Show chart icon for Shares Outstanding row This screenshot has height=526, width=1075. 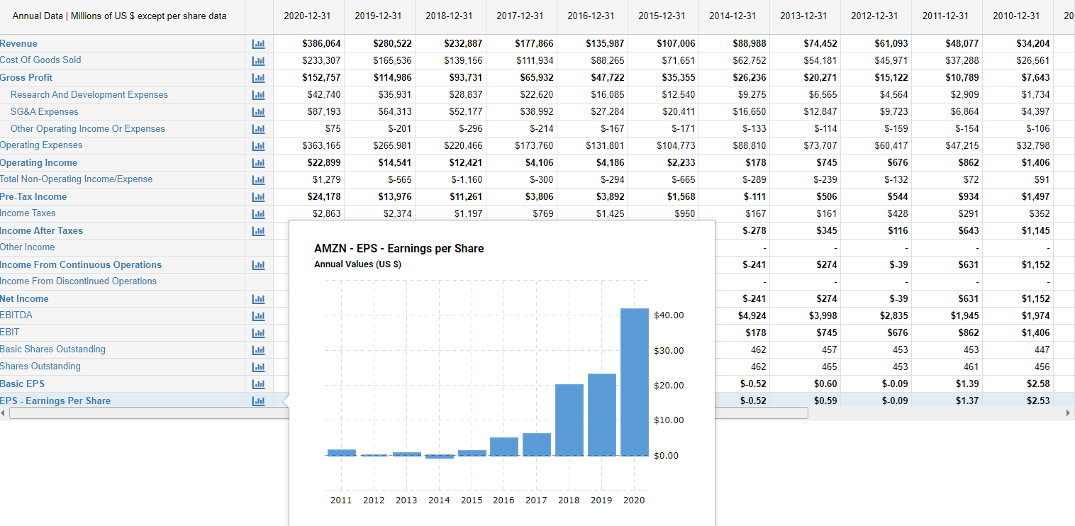pyautogui.click(x=257, y=366)
